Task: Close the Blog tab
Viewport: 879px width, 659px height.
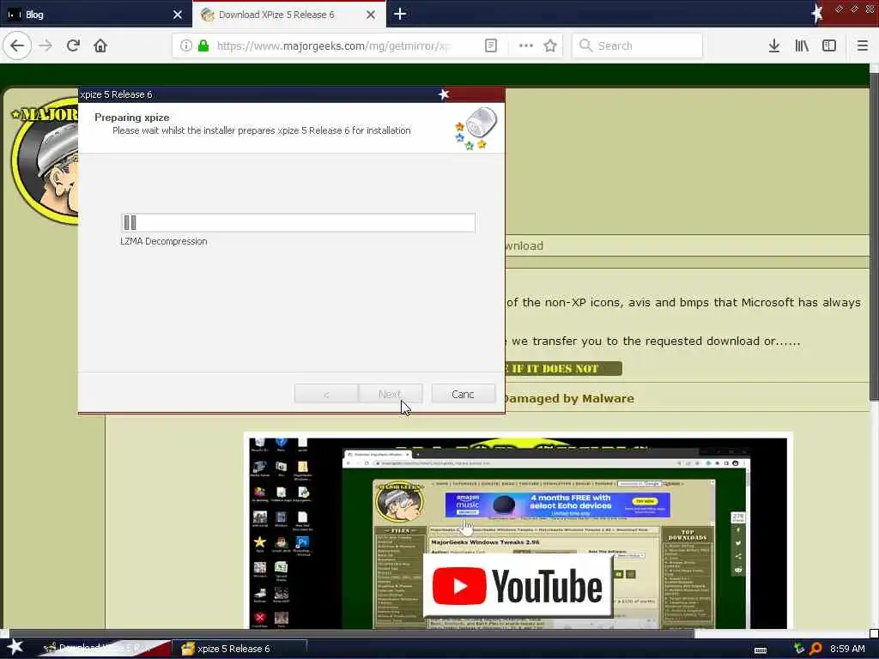Action: pyautogui.click(x=178, y=15)
